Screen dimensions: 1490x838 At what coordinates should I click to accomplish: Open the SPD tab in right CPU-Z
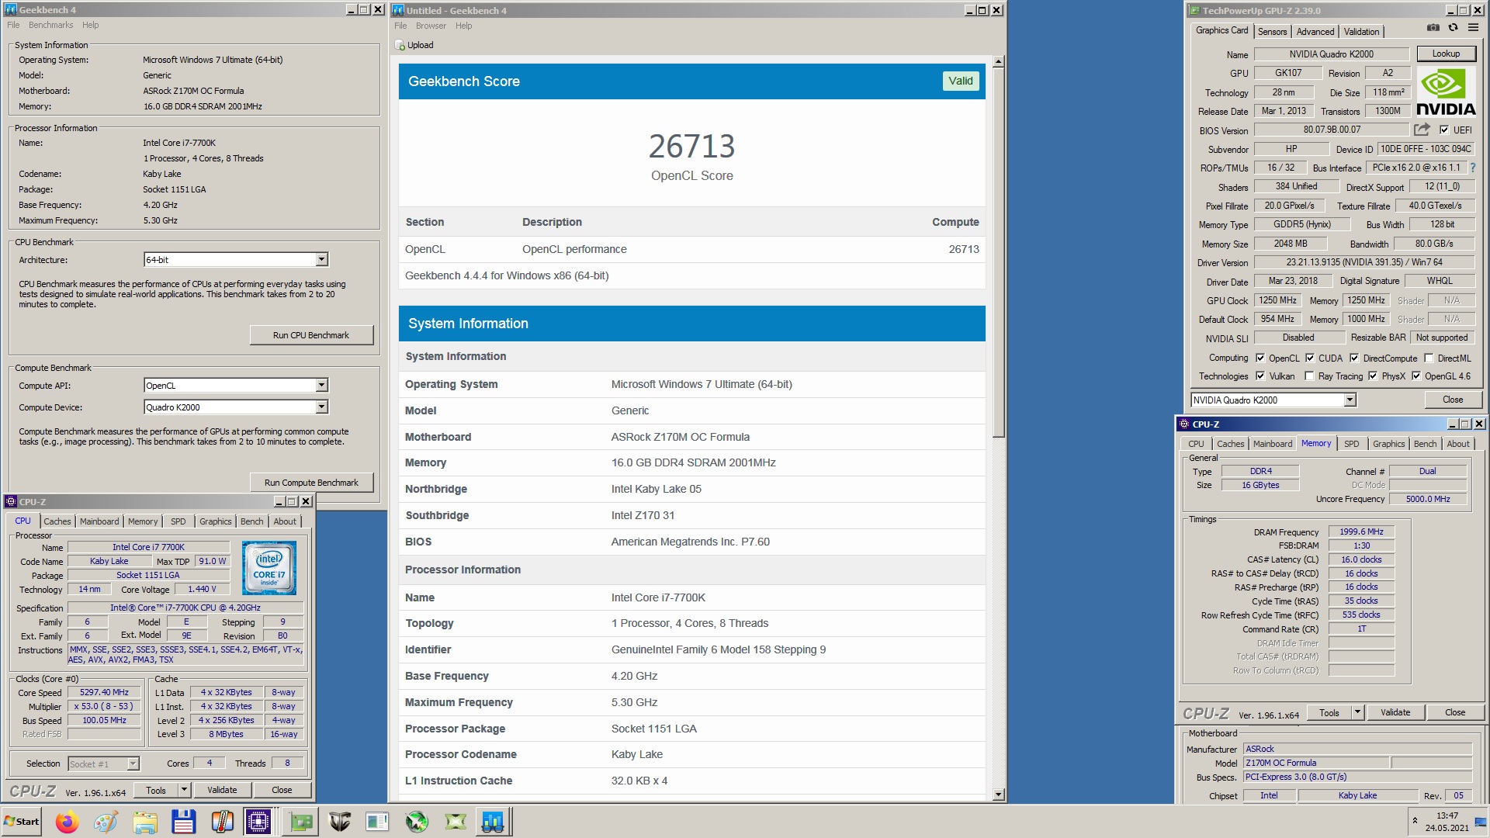(x=1351, y=444)
